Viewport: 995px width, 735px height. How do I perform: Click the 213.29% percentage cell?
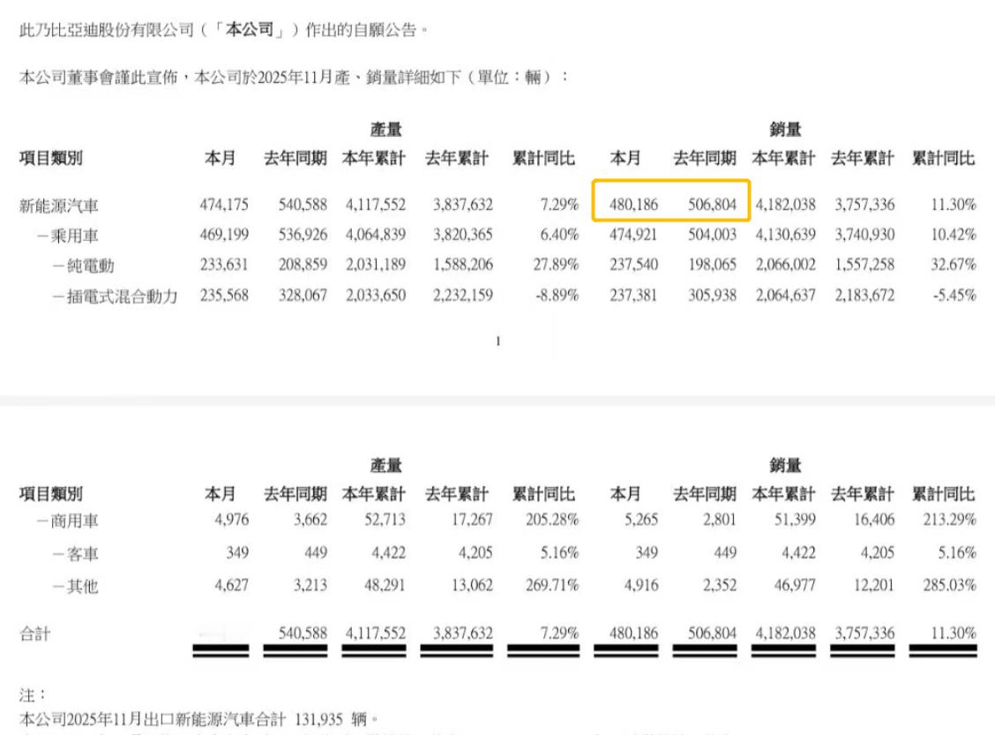(949, 520)
